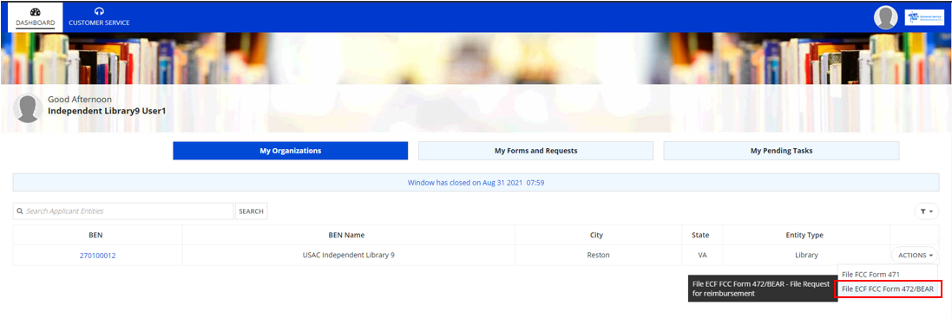Open BEN link 270100012
The height and width of the screenshot is (318, 952).
coord(98,256)
